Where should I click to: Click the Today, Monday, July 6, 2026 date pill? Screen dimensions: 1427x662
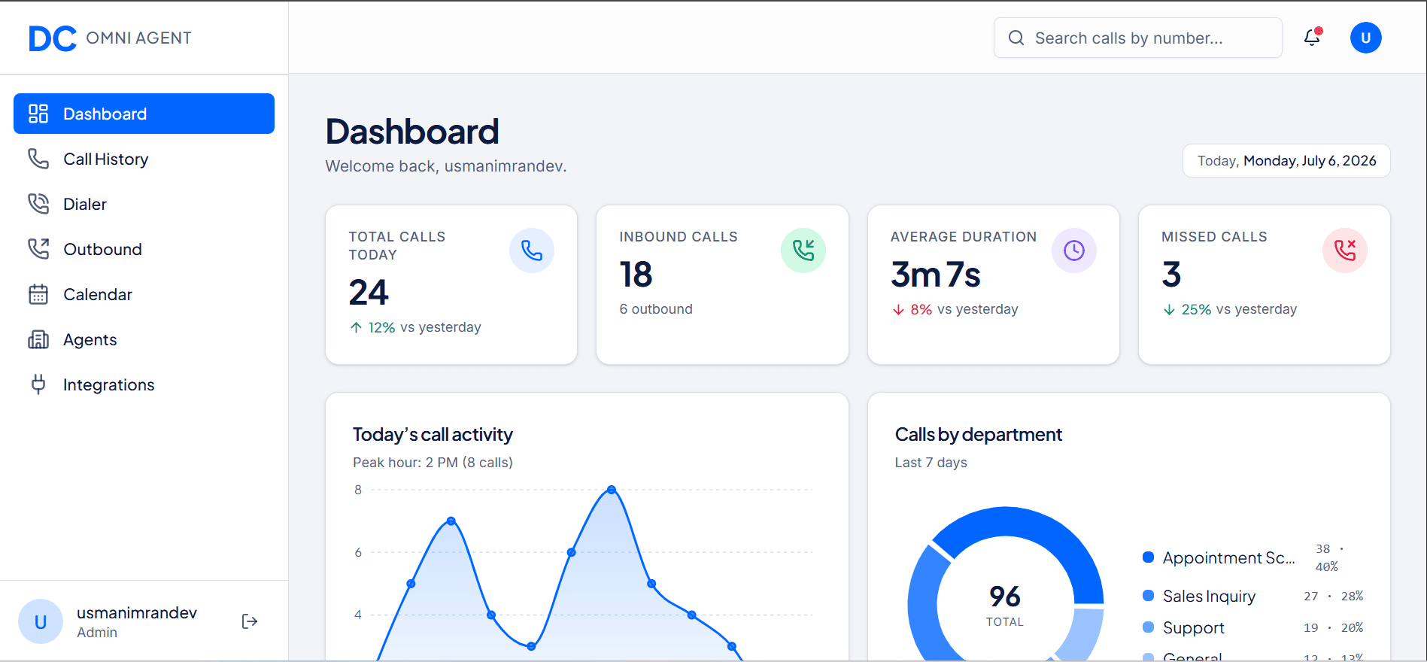[x=1286, y=161]
